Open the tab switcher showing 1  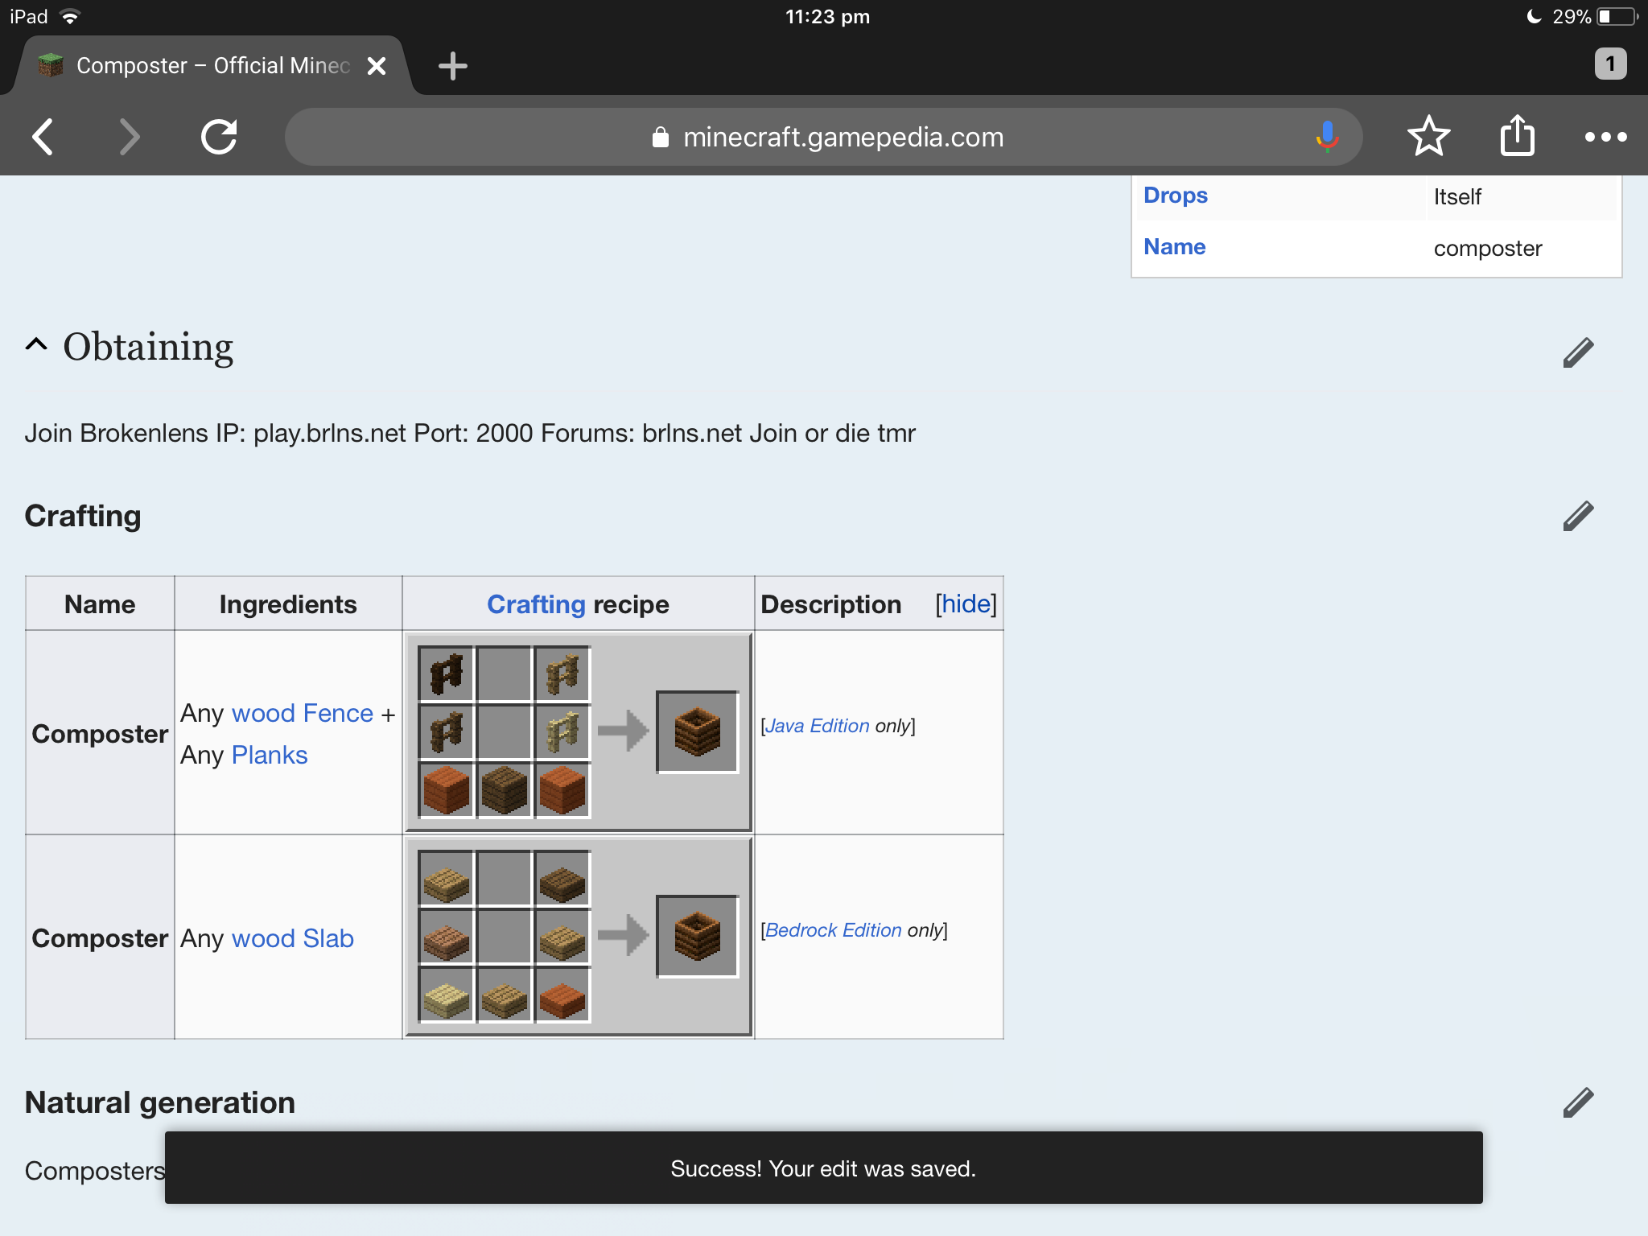pos(1610,64)
